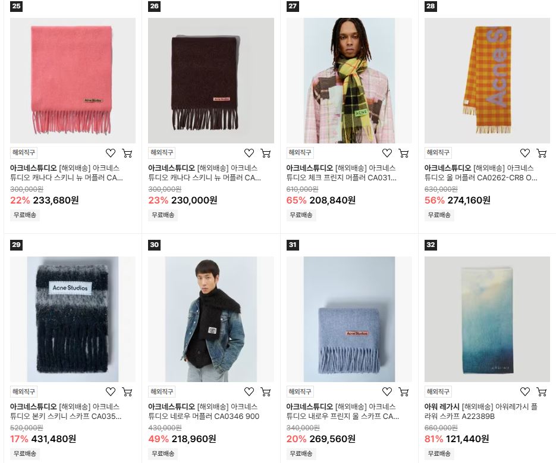Open blue gradient scarf thumbnail item 32
The width and height of the screenshot is (556, 463).
click(x=487, y=320)
